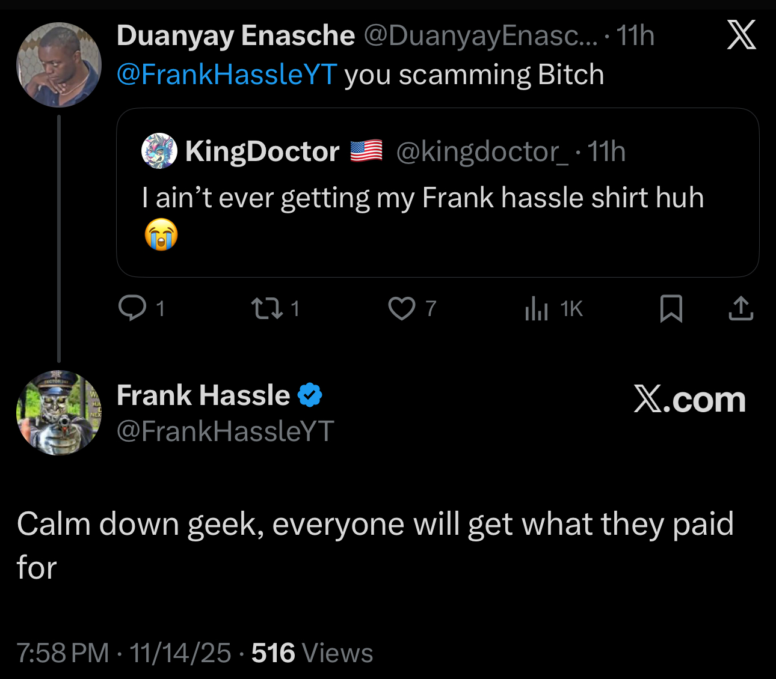
Task: Open the Duanyay Enasche display name
Action: click(x=235, y=35)
